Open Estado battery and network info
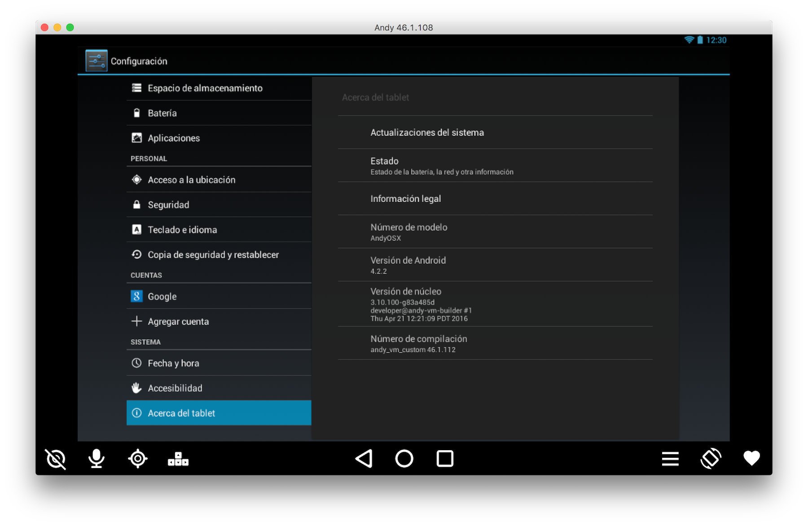This screenshot has height=526, width=808. 495,166
